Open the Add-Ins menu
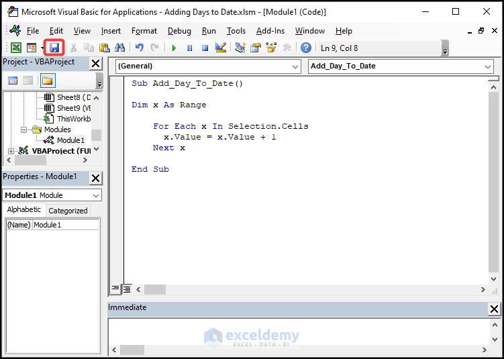The width and height of the screenshot is (504, 359). coord(270,31)
